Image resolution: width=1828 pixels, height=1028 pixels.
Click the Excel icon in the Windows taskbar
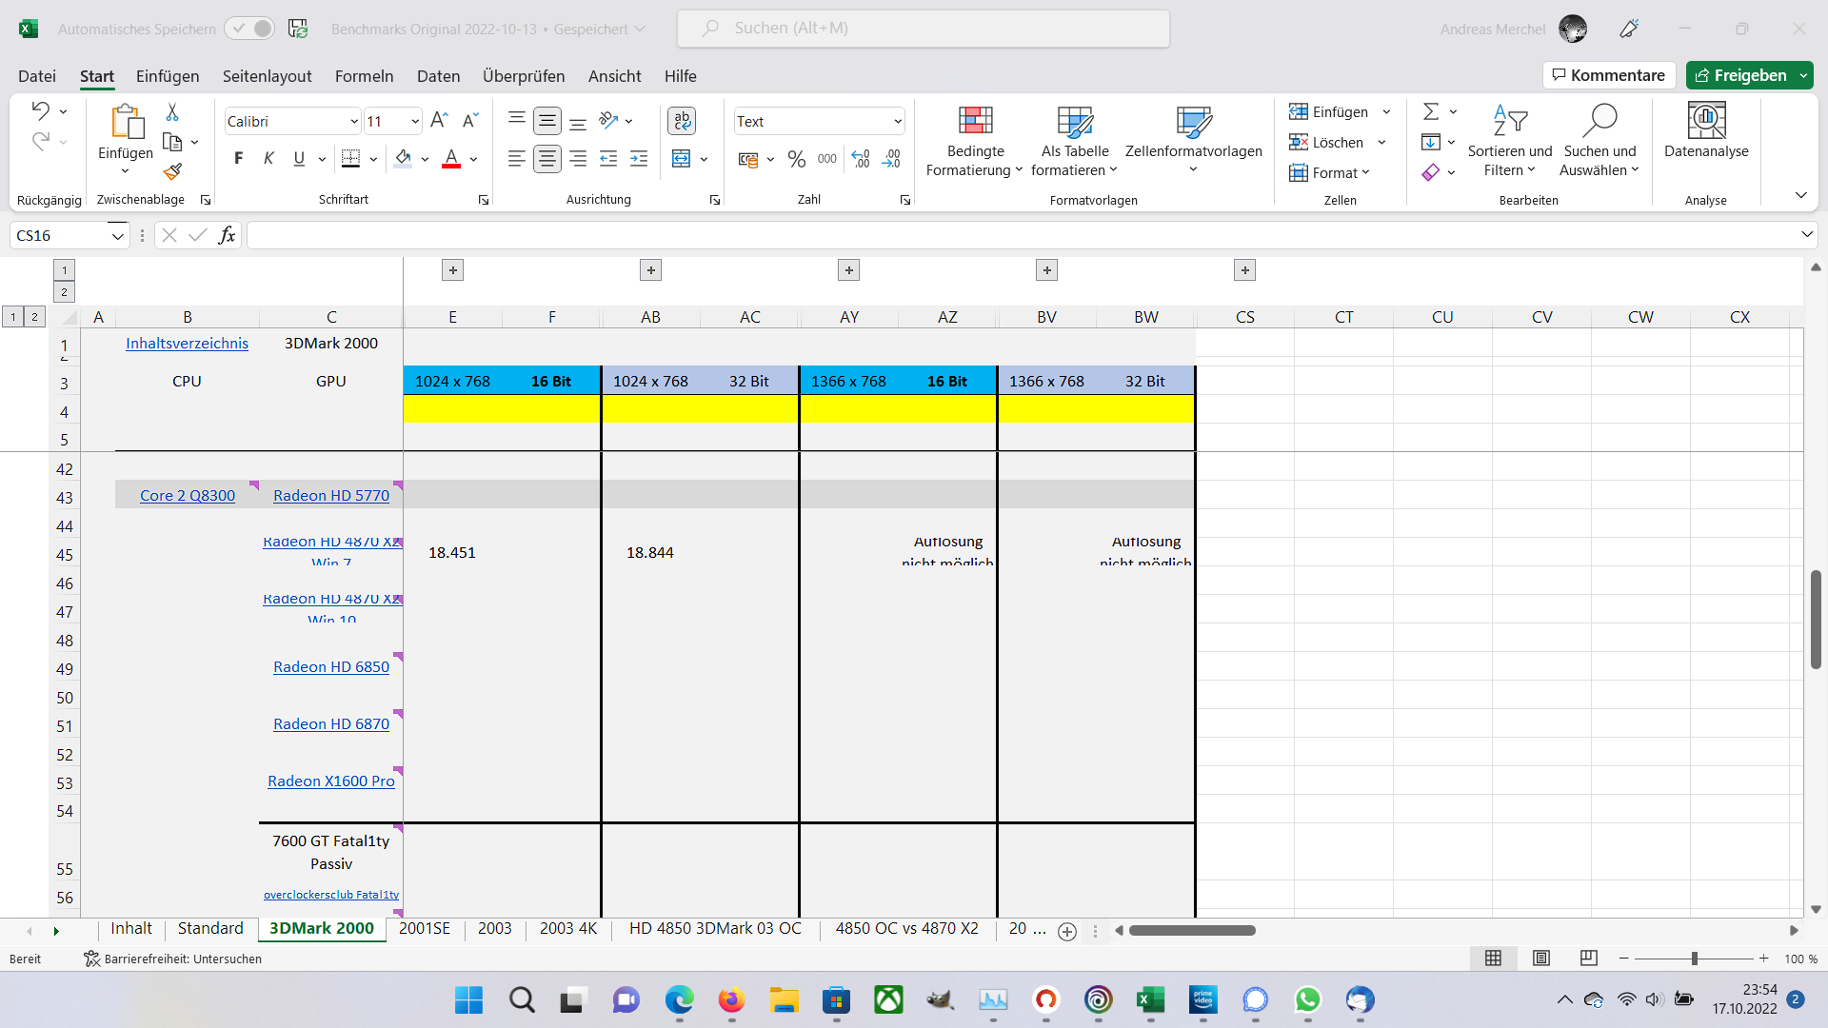1150,999
